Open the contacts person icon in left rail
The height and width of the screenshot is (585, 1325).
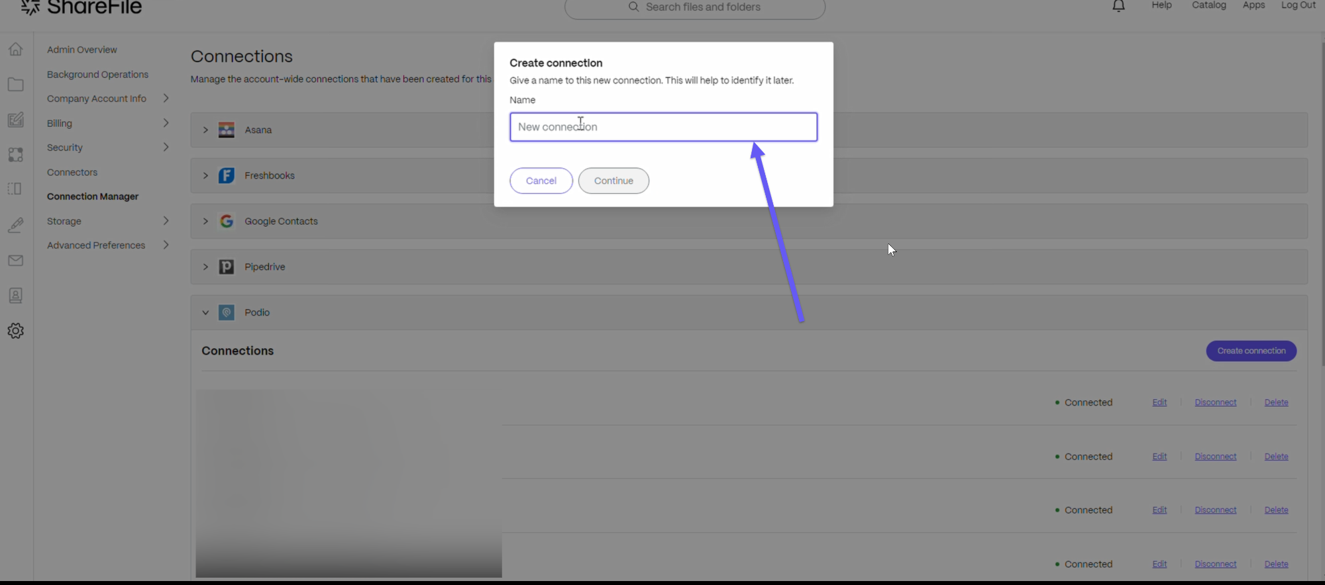(15, 295)
